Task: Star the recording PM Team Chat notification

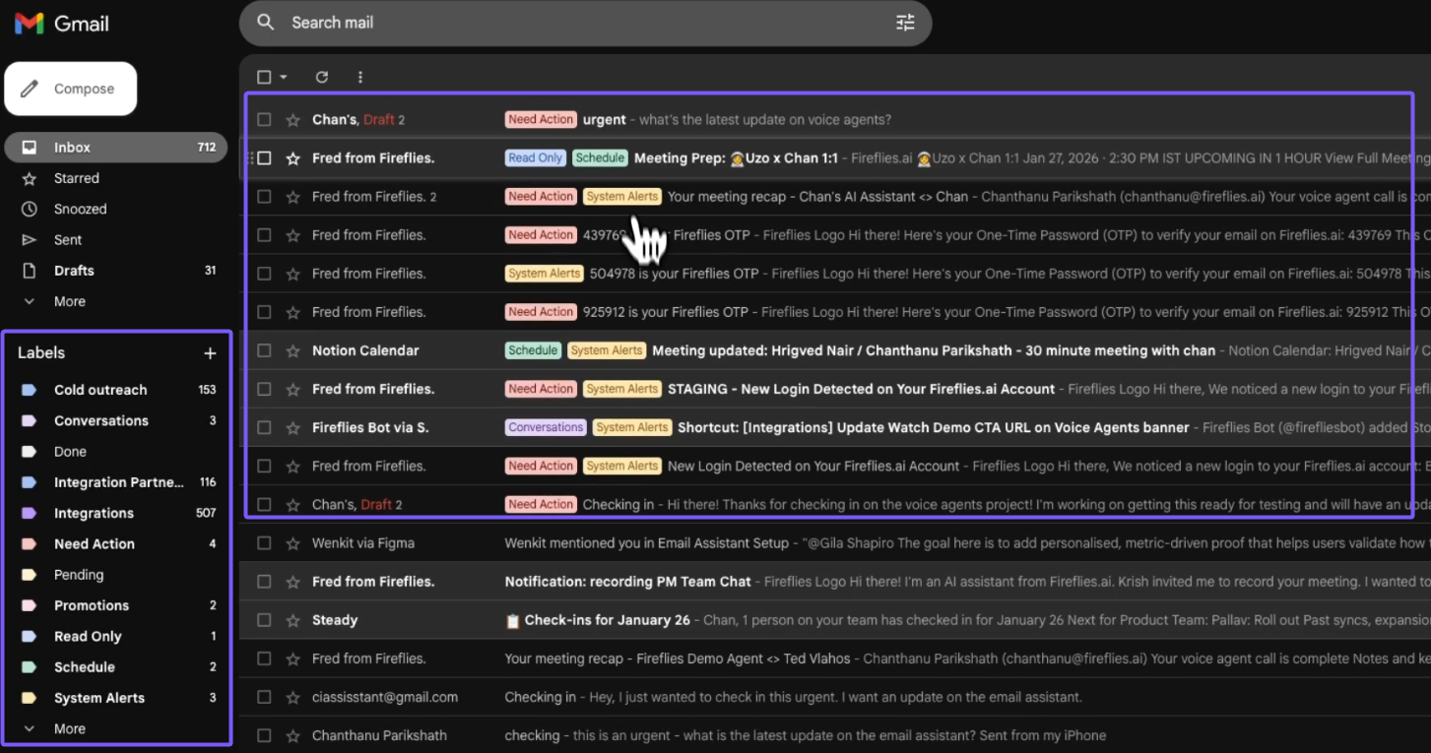Action: coord(293,582)
